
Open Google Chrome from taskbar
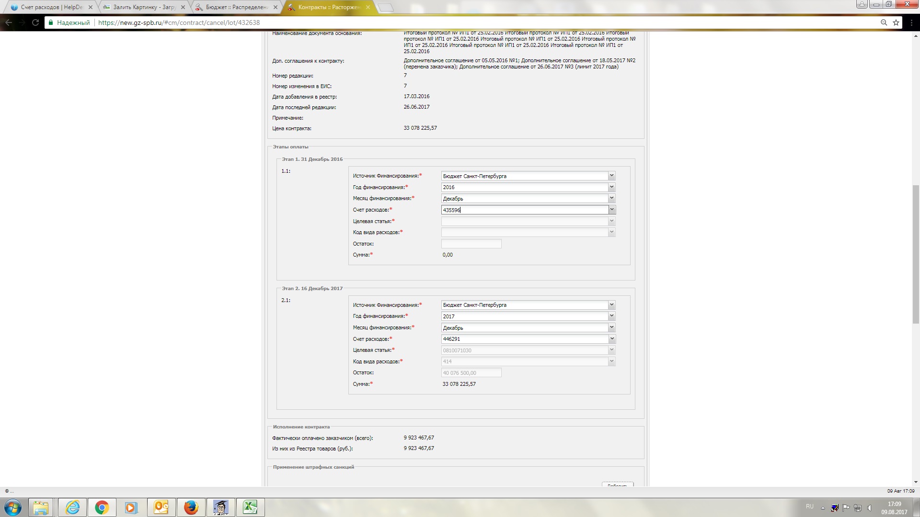pos(102,507)
